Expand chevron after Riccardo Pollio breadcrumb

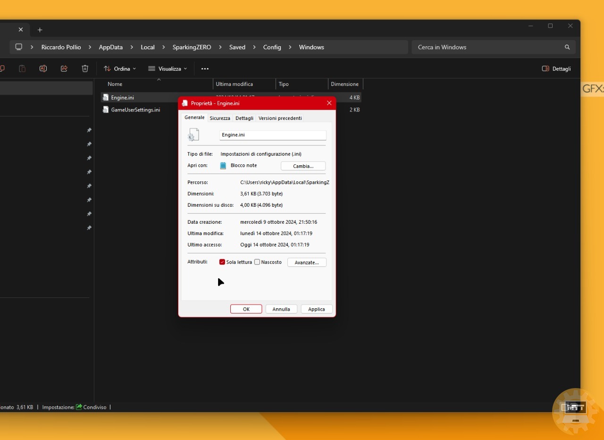pyautogui.click(x=90, y=47)
